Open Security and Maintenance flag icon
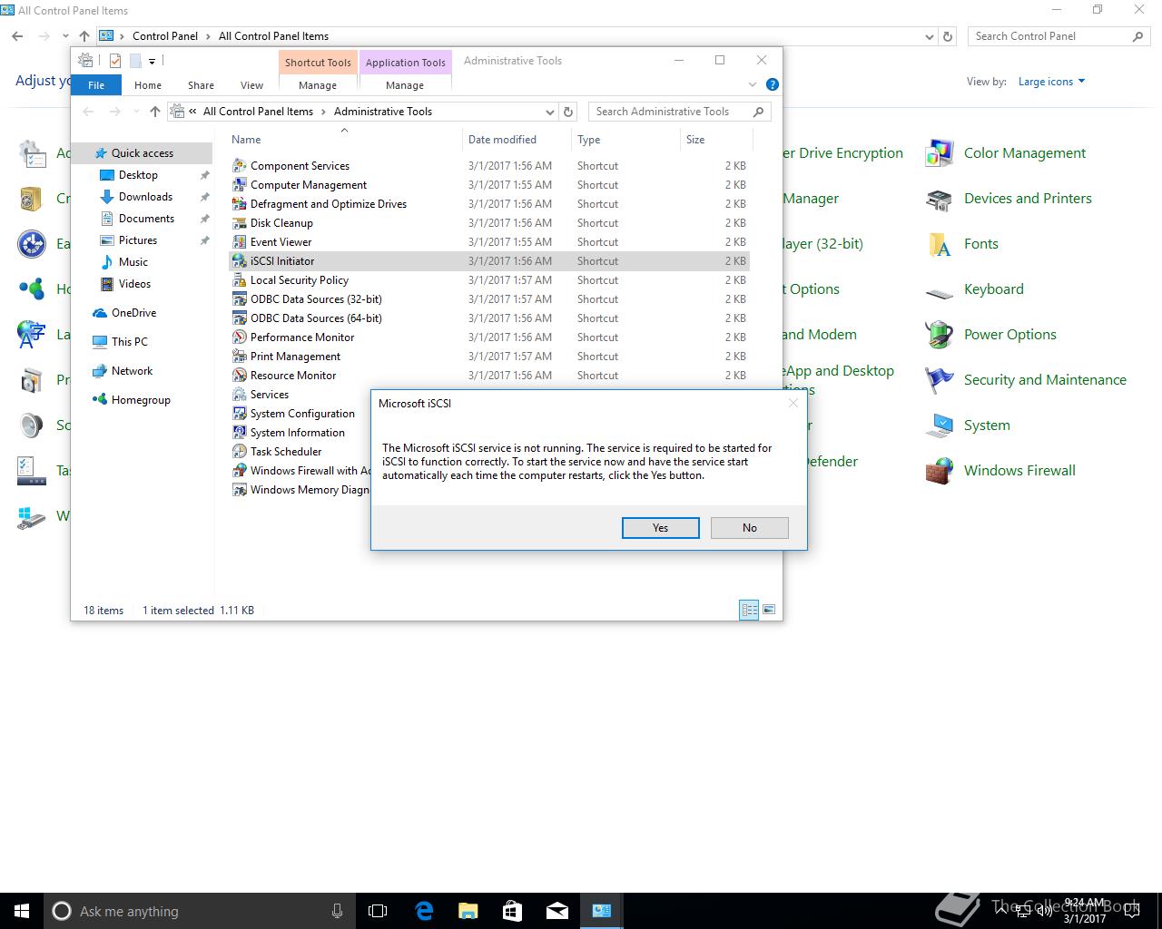This screenshot has height=929, width=1162. click(x=940, y=380)
